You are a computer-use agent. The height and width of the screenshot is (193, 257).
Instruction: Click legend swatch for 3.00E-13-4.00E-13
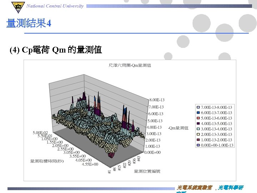[198, 129]
